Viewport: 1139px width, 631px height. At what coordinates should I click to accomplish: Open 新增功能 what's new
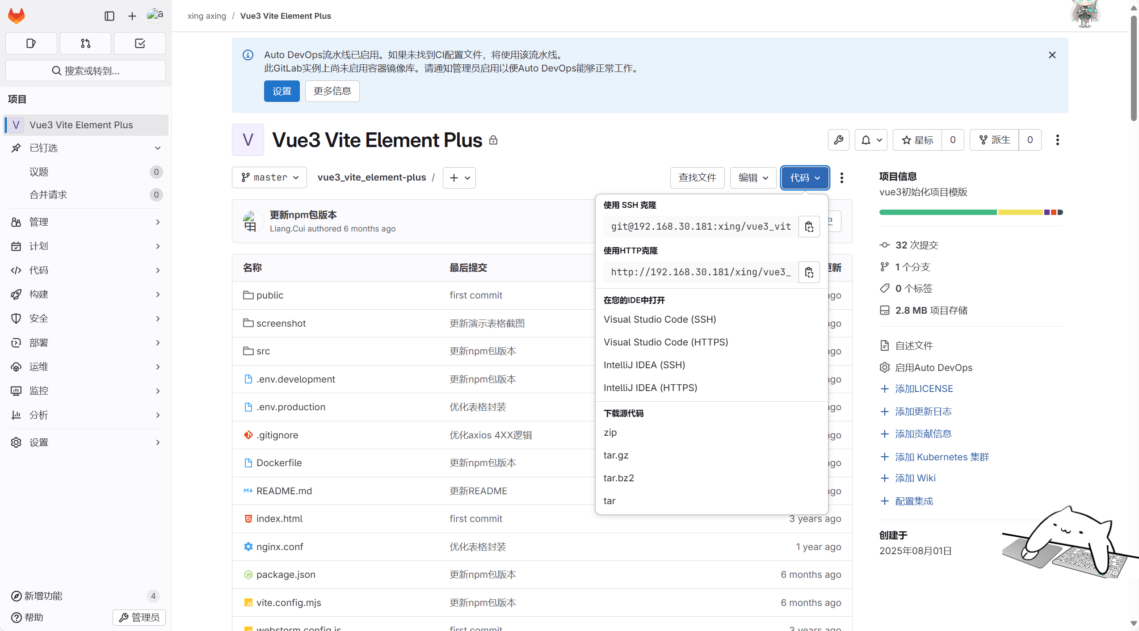85,596
